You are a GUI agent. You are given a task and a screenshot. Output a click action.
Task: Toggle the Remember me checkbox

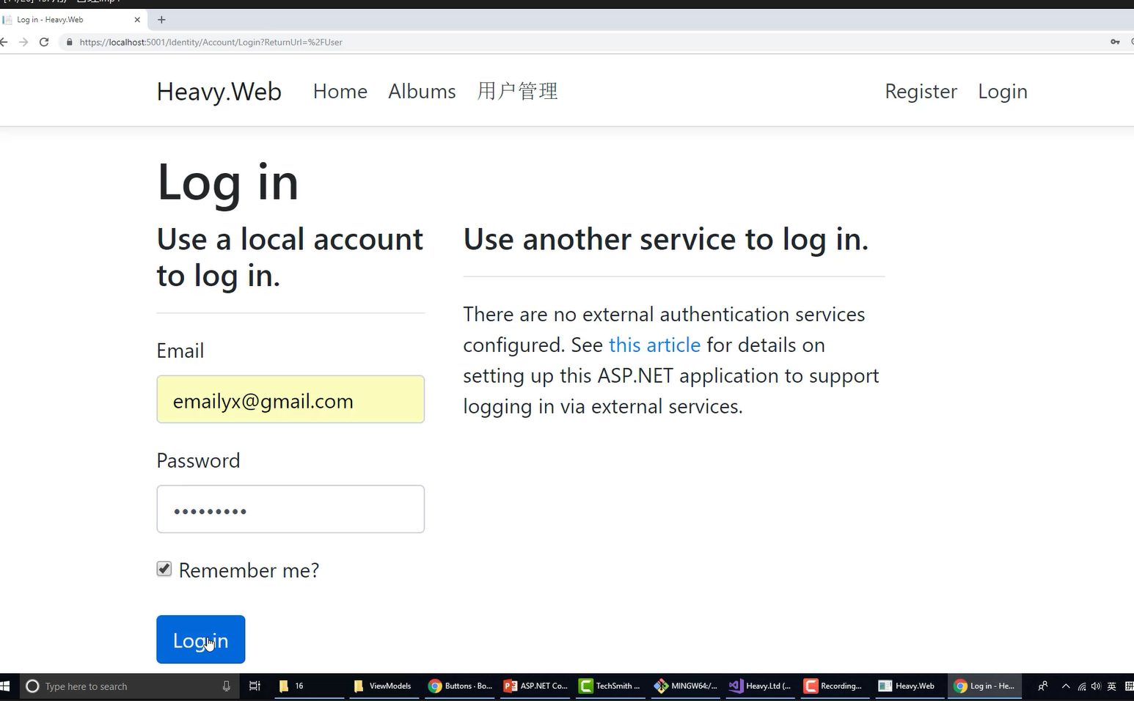(x=164, y=569)
